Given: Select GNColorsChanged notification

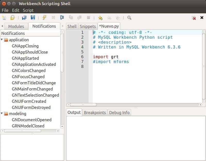Looking at the screenshot, I should [29, 71].
